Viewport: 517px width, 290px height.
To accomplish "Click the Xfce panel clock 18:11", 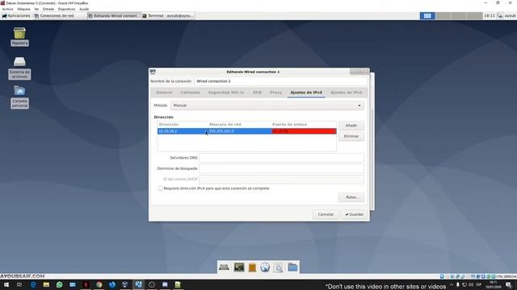I will pos(490,15).
